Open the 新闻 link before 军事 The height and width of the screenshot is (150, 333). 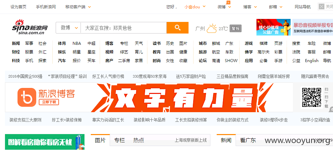tap(16, 43)
